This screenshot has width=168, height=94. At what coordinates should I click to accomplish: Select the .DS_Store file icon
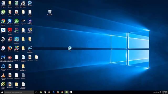click(x=23, y=76)
